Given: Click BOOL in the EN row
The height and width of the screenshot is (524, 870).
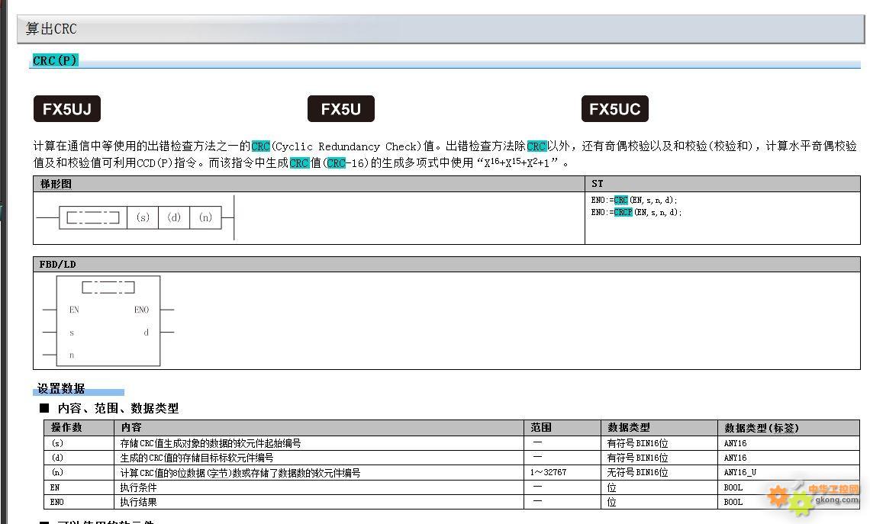Looking at the screenshot, I should click(733, 487).
